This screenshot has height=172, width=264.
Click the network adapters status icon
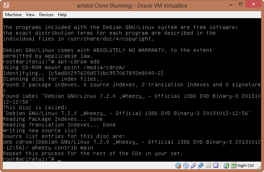point(201,166)
